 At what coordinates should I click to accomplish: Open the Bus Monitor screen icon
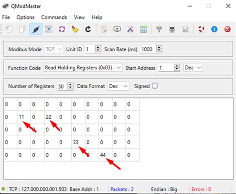pos(117,29)
